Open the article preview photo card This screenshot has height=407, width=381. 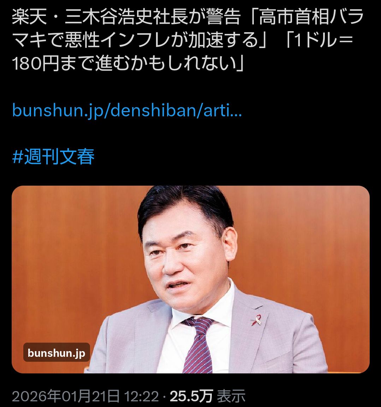191,279
